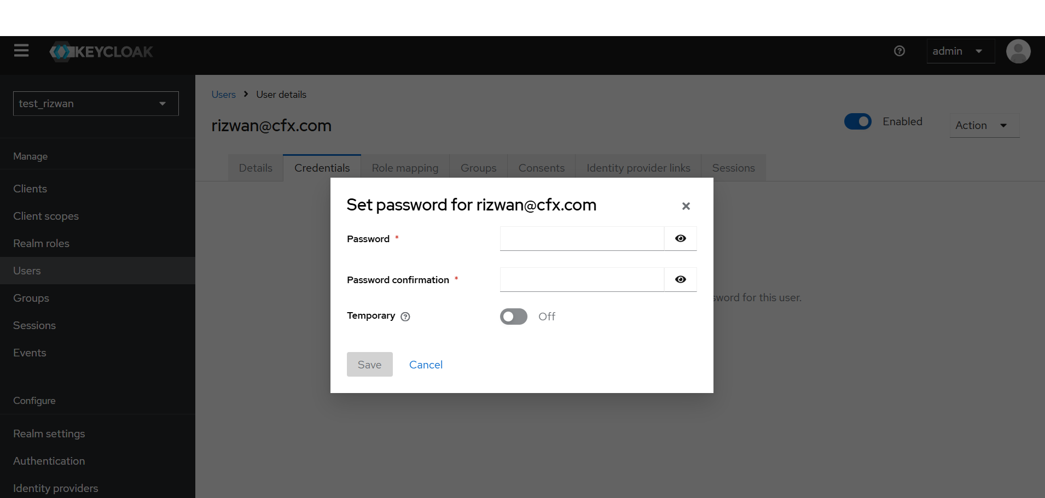This screenshot has height=498, width=1045.
Task: Click the user avatar icon
Action: point(1018,51)
